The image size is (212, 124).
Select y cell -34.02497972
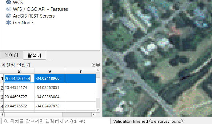point(50,106)
